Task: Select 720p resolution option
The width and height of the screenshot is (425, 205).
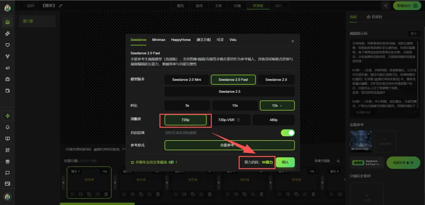Action: [186, 120]
